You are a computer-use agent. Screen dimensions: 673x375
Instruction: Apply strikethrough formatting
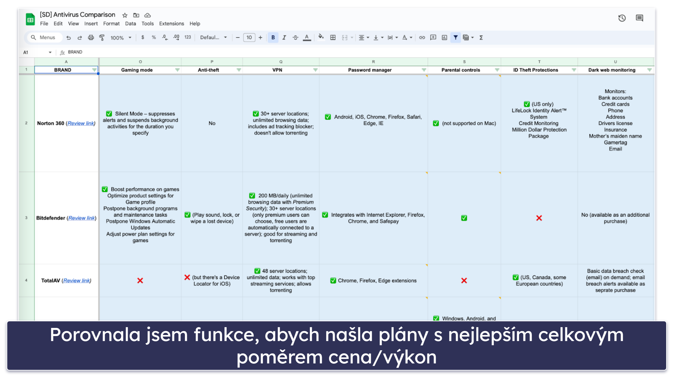click(295, 38)
